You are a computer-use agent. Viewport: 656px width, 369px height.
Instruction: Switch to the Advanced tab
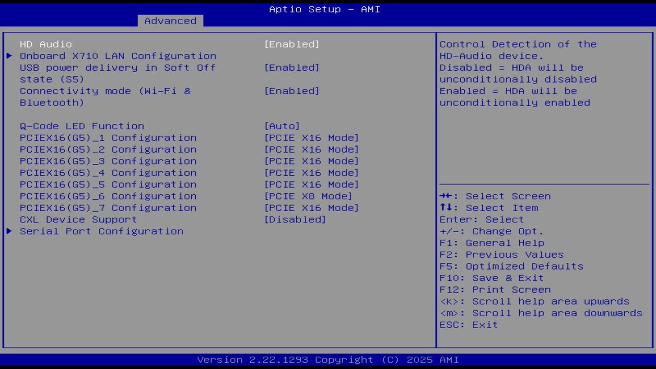coord(170,20)
